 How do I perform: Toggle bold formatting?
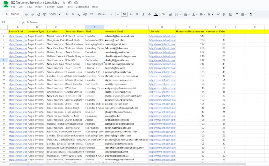137,15
